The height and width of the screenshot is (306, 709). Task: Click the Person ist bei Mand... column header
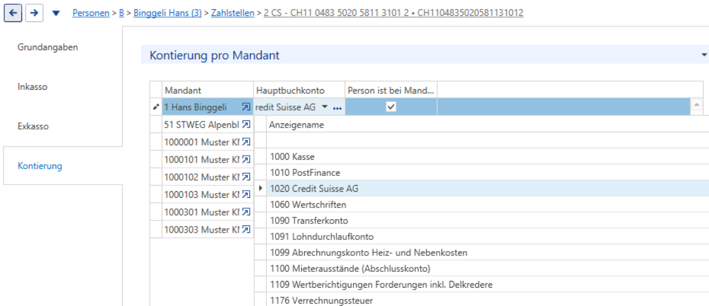coord(391,90)
